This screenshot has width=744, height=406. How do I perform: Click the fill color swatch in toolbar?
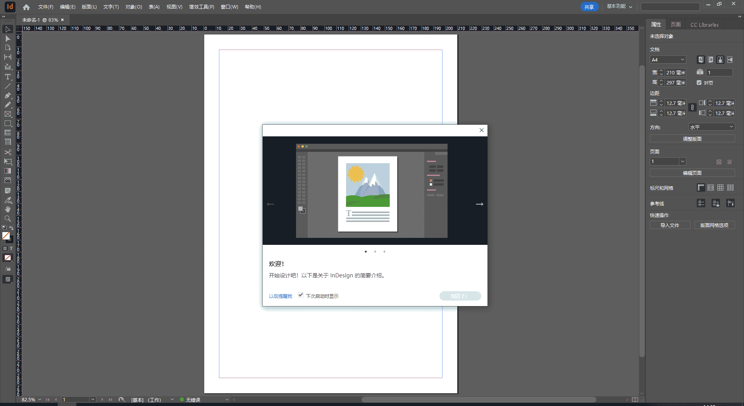click(6, 236)
